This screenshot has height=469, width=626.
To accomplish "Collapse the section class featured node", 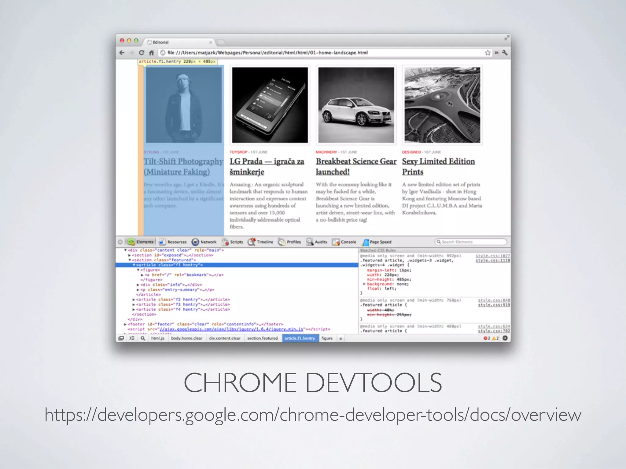I will pyautogui.click(x=130, y=260).
